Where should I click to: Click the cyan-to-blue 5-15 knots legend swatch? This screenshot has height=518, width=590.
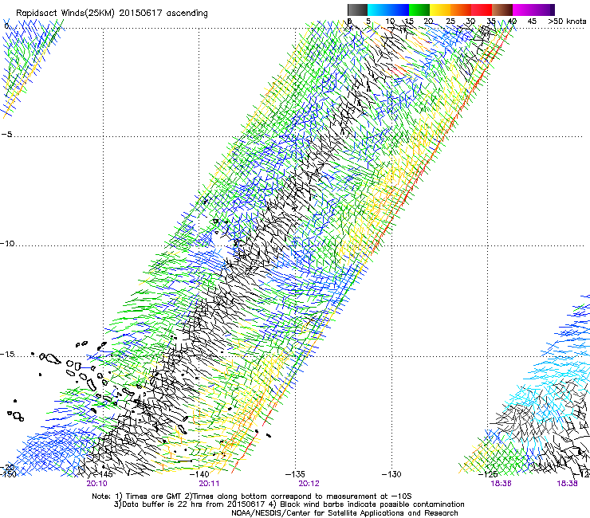(x=388, y=10)
